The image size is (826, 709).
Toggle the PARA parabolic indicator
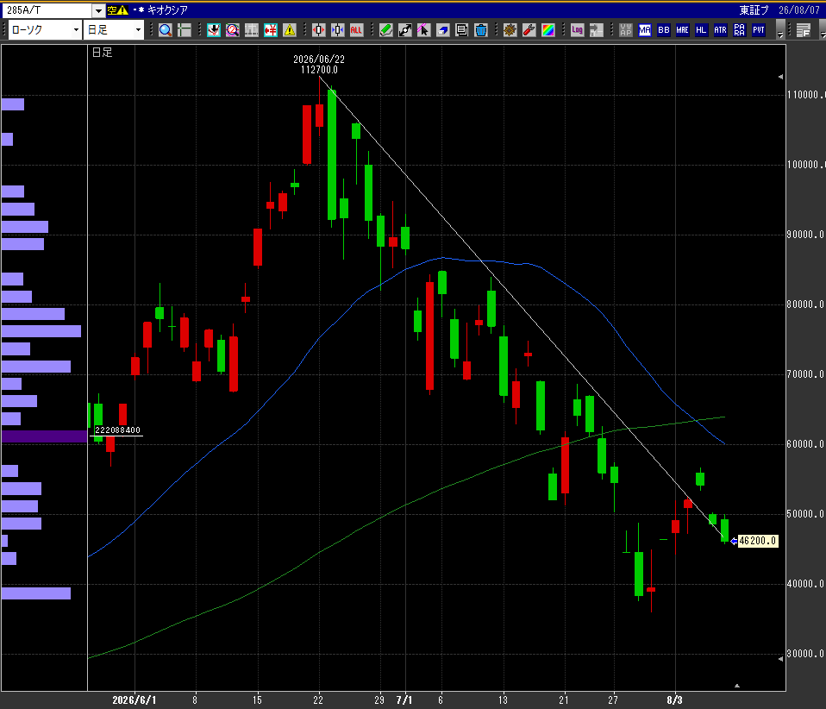point(739,30)
